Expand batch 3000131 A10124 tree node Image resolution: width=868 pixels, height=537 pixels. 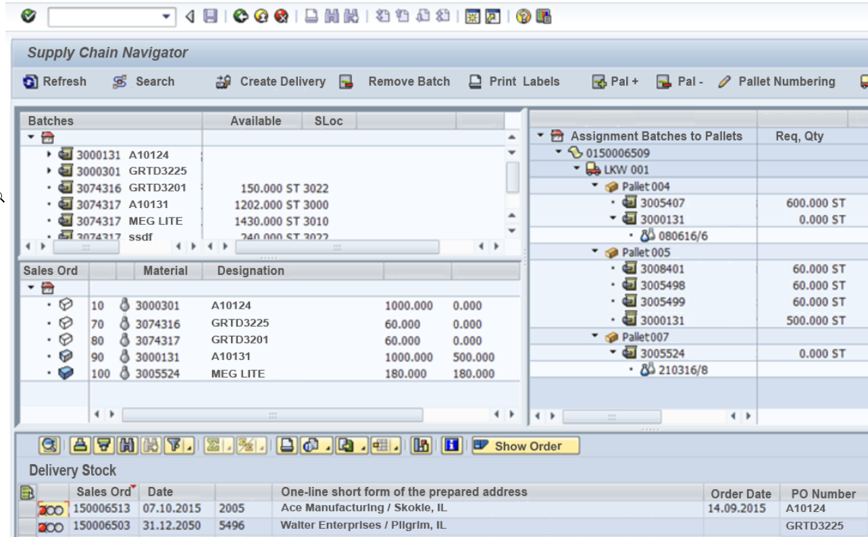(49, 155)
